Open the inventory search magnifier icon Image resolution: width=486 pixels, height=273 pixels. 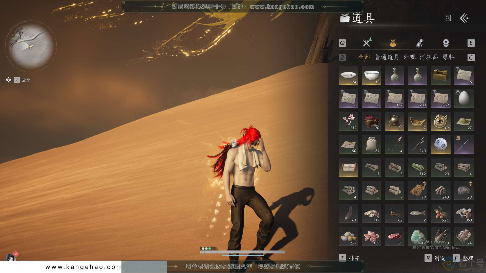point(448,18)
